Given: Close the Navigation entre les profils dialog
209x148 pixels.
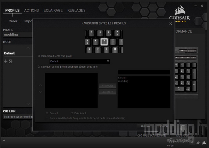Looking at the screenshot, I should pyautogui.click(x=171, y=23).
